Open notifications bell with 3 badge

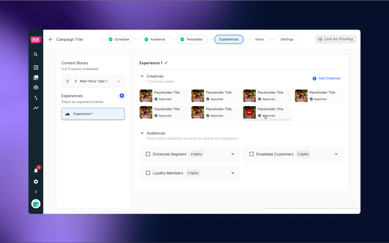pos(36,170)
